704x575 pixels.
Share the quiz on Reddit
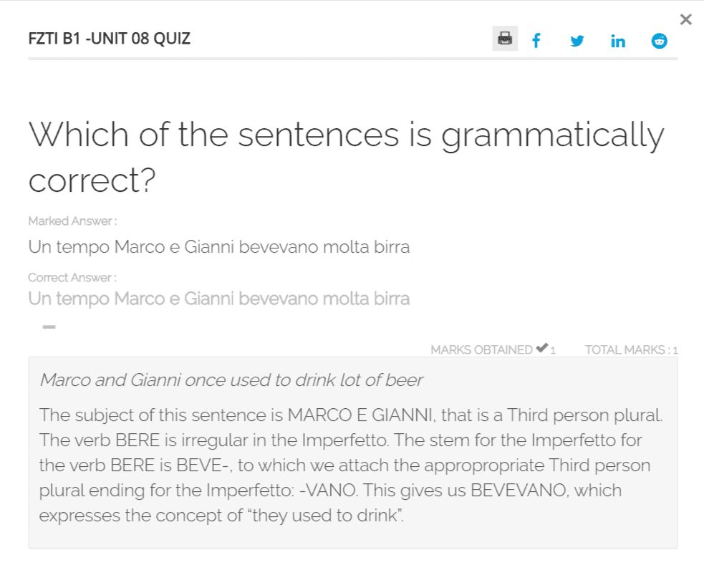(x=659, y=41)
